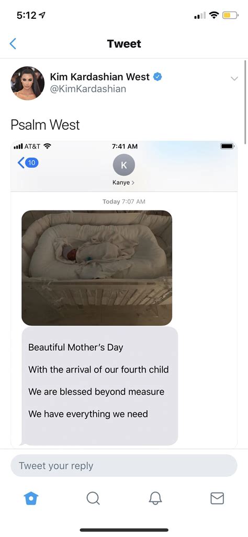
Task: Click the vertical scrollbar on the right
Action: [245, 102]
